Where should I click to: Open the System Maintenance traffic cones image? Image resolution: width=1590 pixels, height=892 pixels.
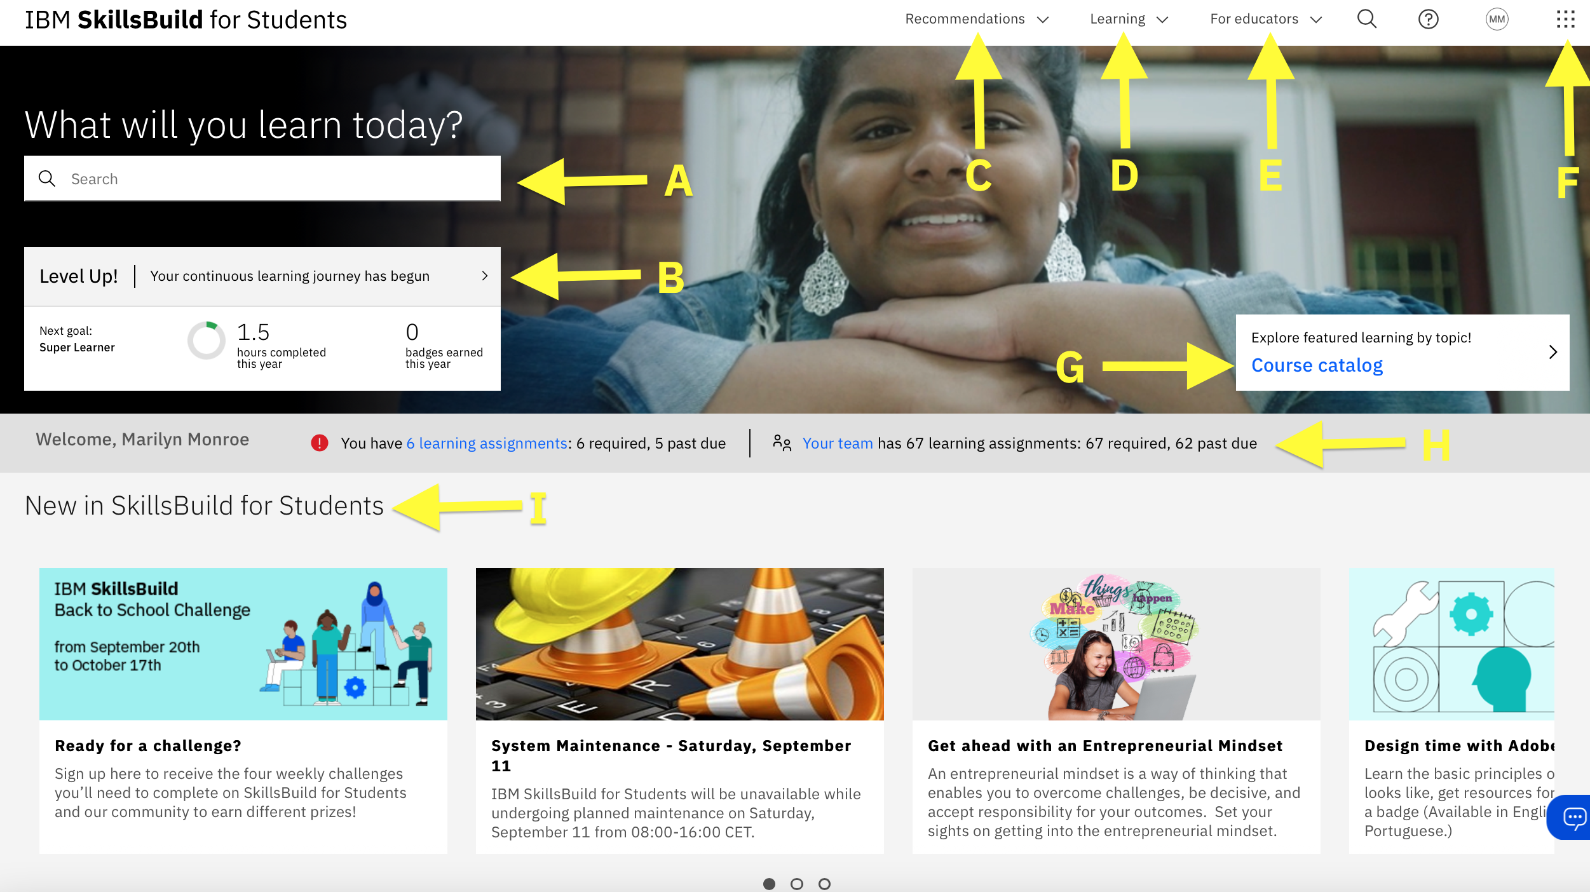click(x=680, y=644)
